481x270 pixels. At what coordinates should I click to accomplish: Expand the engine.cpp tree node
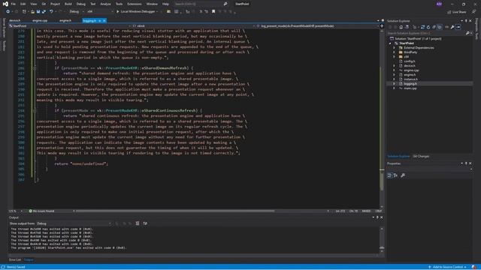394,70
